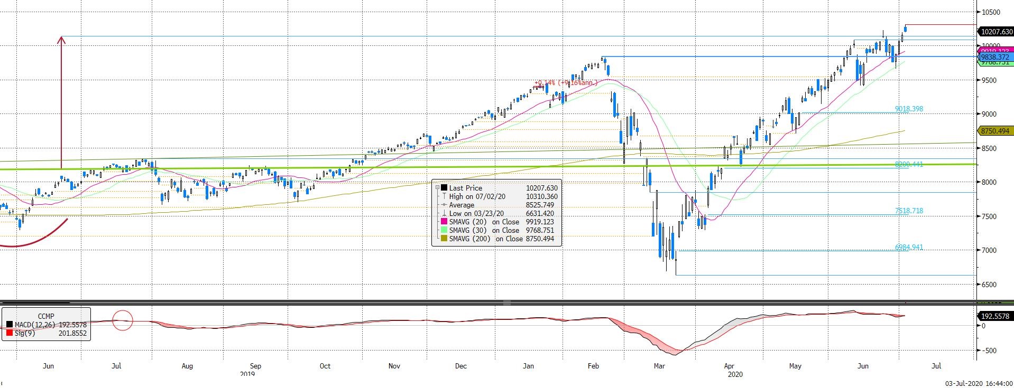This screenshot has height=388, width=1014.
Task: Click the -500 MACD axis tick
Action: [988, 351]
